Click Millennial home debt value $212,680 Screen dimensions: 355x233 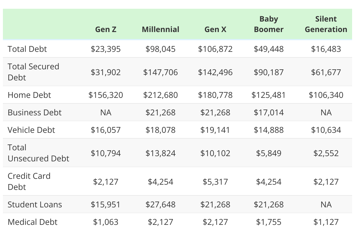tap(161, 95)
